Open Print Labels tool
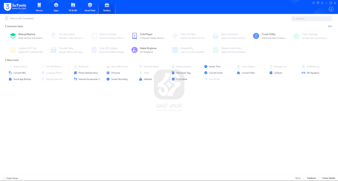This screenshot has height=181, width=338. click(x=179, y=79)
